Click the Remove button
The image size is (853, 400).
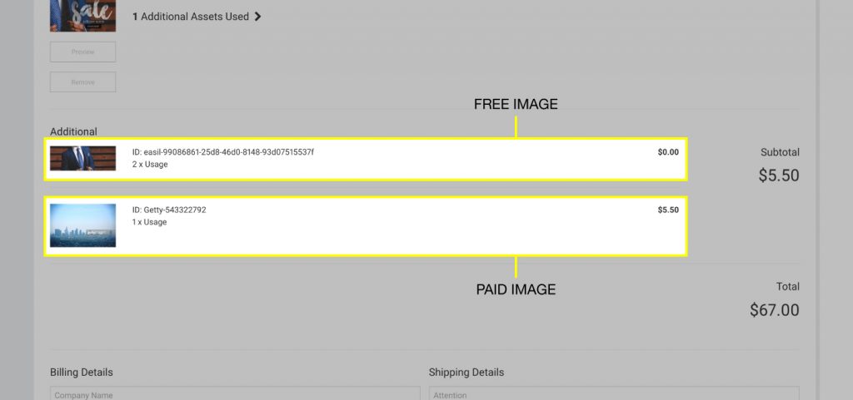coord(82,82)
